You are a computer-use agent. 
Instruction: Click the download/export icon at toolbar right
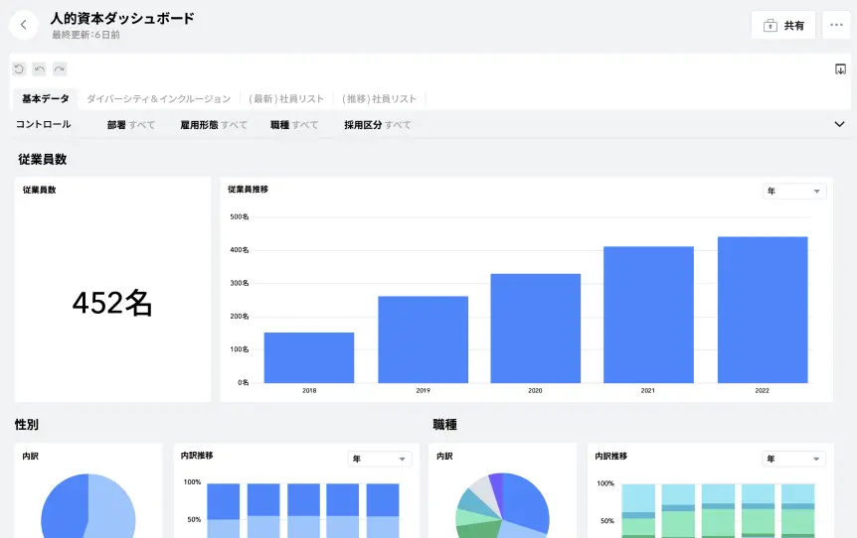[x=841, y=69]
